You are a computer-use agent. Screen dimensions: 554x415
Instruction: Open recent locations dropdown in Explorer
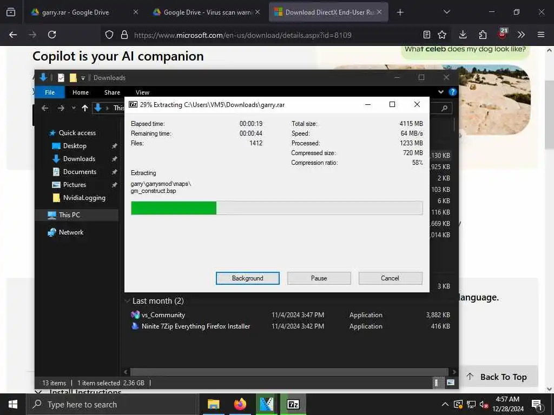point(74,108)
